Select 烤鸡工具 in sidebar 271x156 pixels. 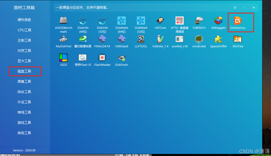pos(24,112)
